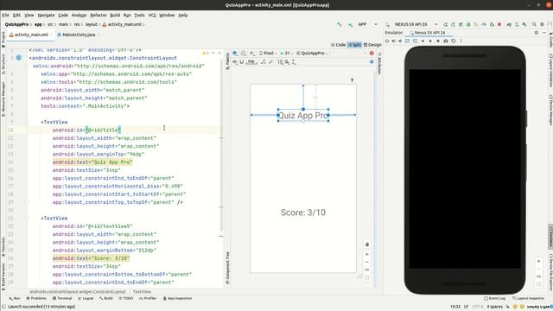Open the Build menu
This screenshot has height=311, width=553.
coord(115,16)
